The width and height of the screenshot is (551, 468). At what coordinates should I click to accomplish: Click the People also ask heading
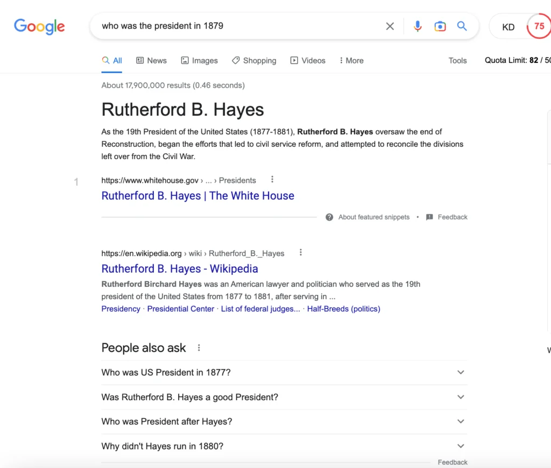point(143,348)
